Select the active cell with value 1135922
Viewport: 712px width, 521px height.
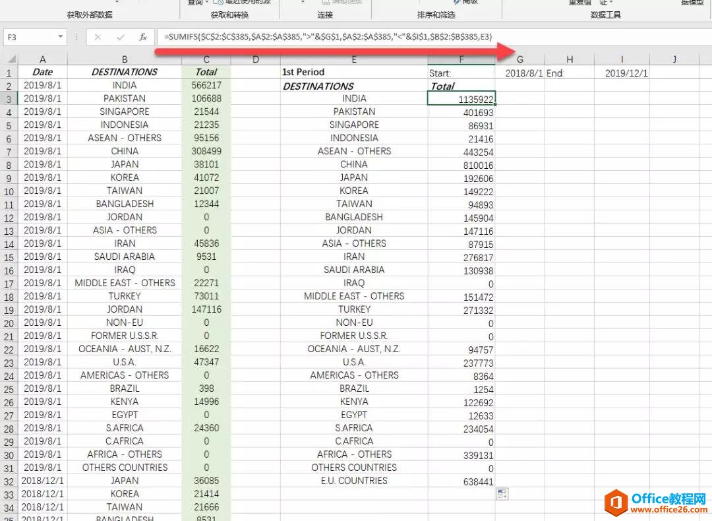[x=461, y=98]
